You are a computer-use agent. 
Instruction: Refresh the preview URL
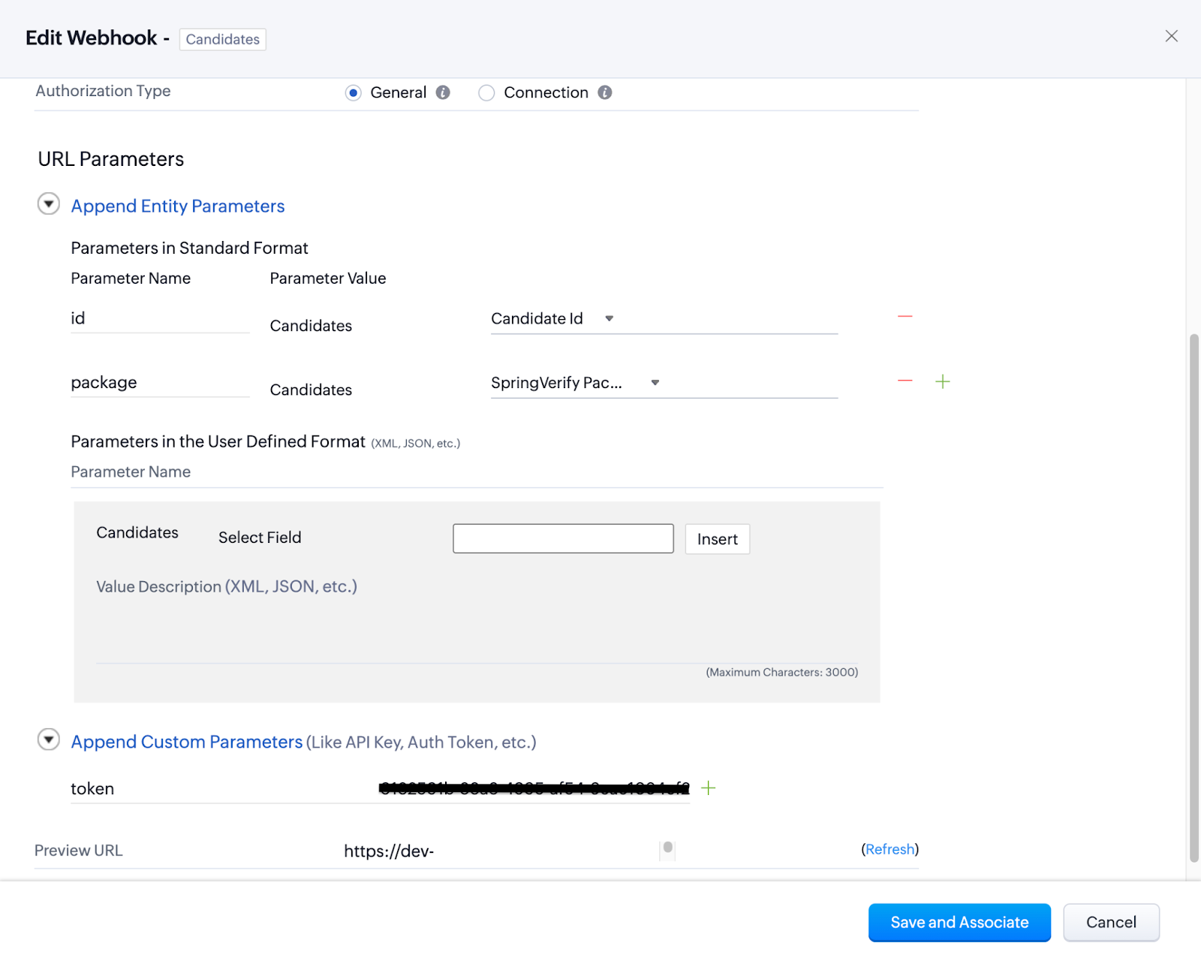pyautogui.click(x=890, y=849)
